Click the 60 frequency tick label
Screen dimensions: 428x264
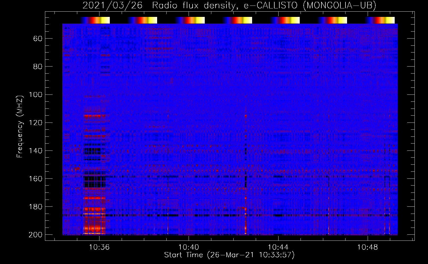(38, 39)
